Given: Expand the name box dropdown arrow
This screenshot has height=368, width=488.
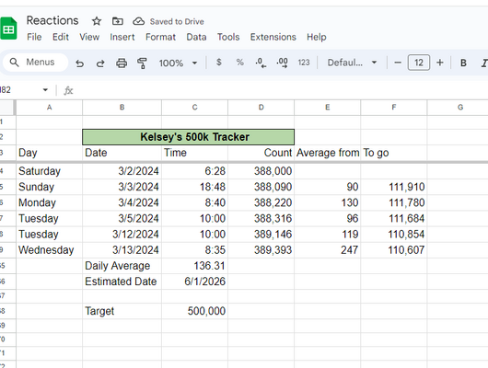Looking at the screenshot, I should click(45, 90).
